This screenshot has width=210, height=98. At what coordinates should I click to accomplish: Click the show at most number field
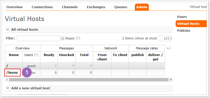164,38
